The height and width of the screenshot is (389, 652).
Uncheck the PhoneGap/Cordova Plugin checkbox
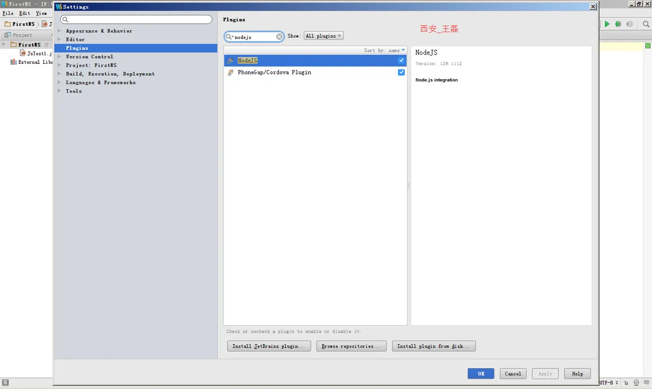pyautogui.click(x=401, y=73)
